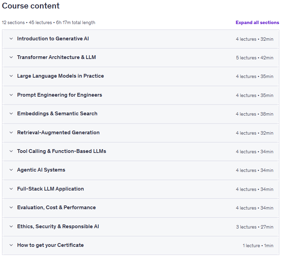Expand chevron beside Transformer Architecture & LLM
Viewport: 282px width, 257px height.
point(11,57)
